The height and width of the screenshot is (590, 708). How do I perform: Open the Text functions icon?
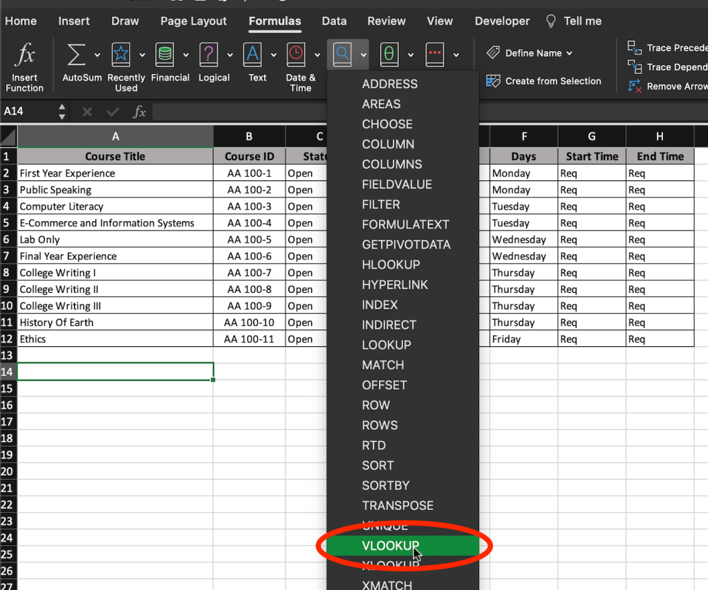[252, 55]
